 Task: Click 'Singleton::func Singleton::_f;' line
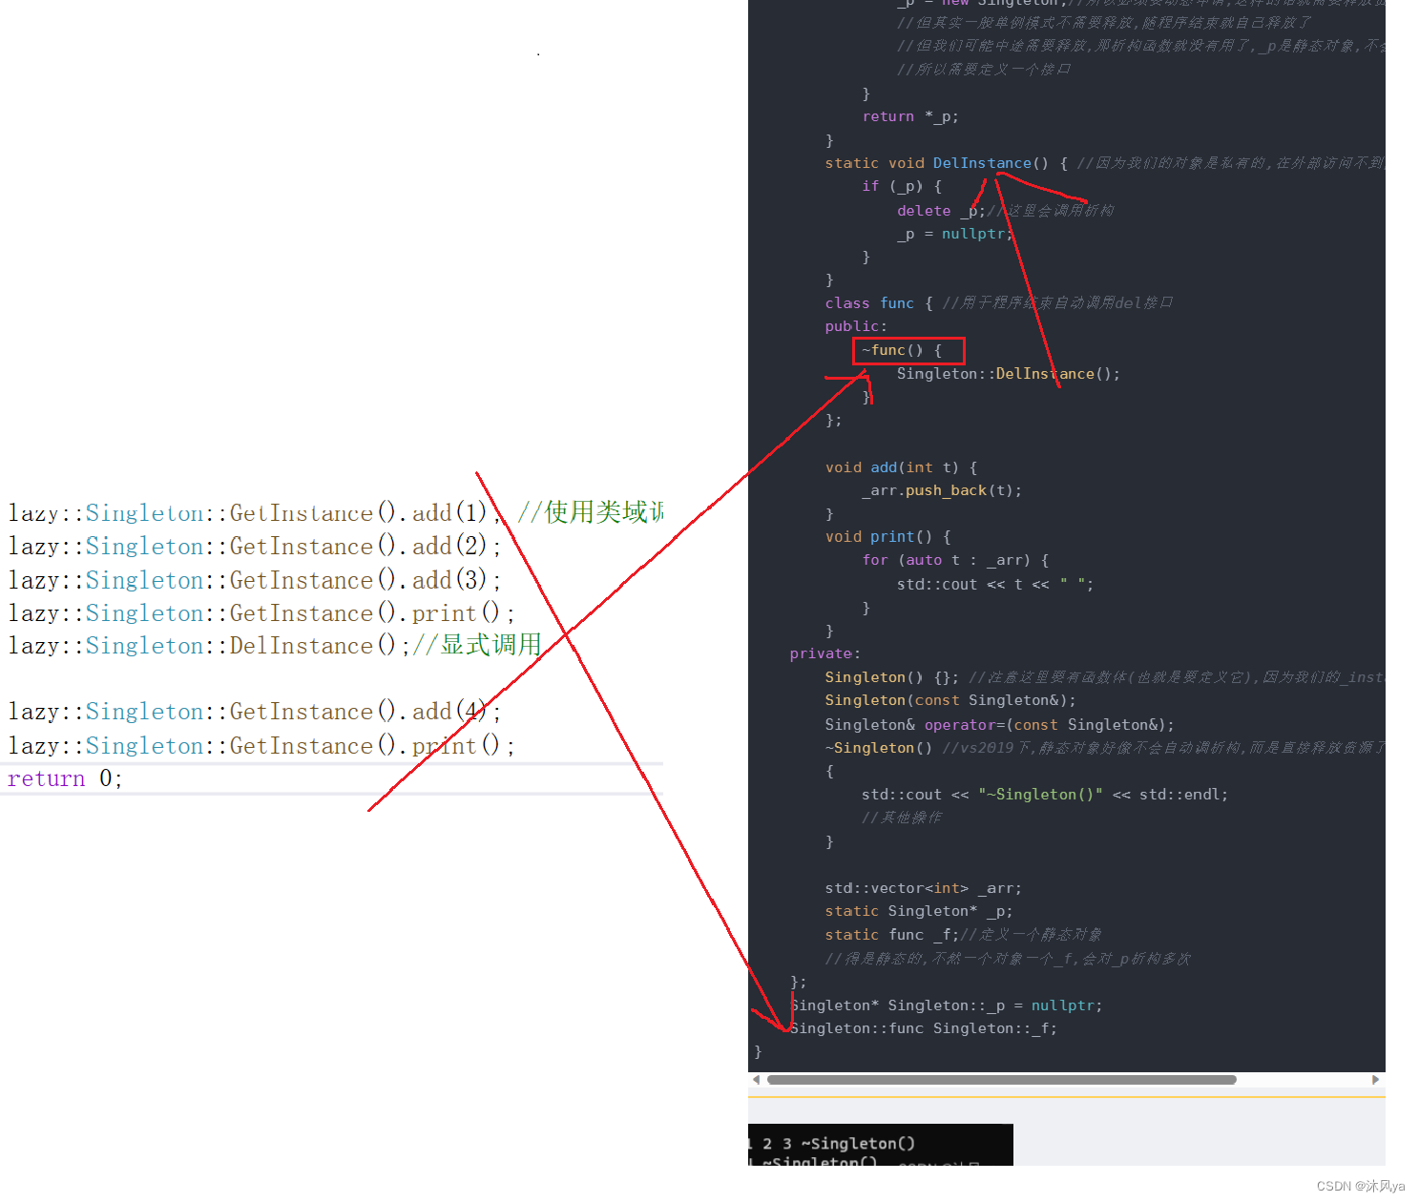tap(924, 1028)
